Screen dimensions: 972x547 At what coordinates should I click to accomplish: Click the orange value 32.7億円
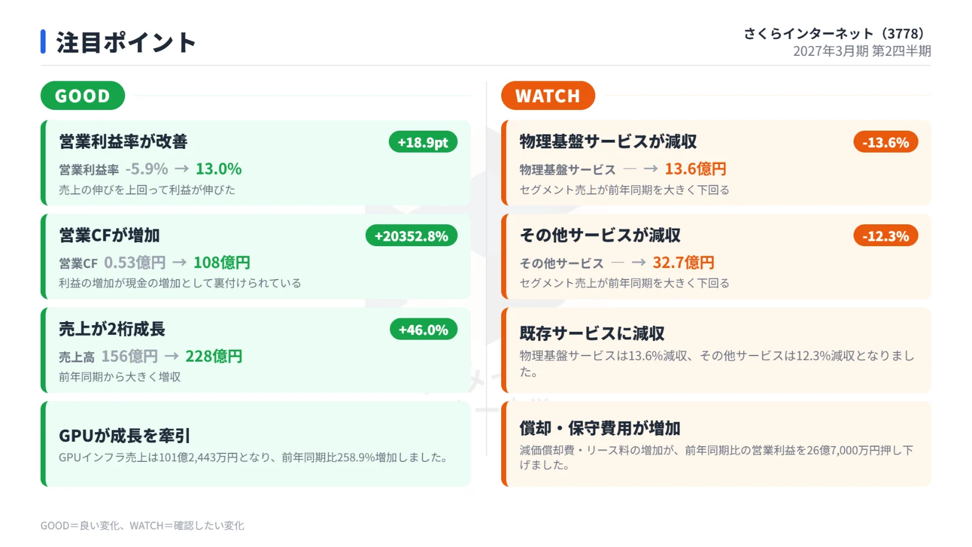(683, 263)
